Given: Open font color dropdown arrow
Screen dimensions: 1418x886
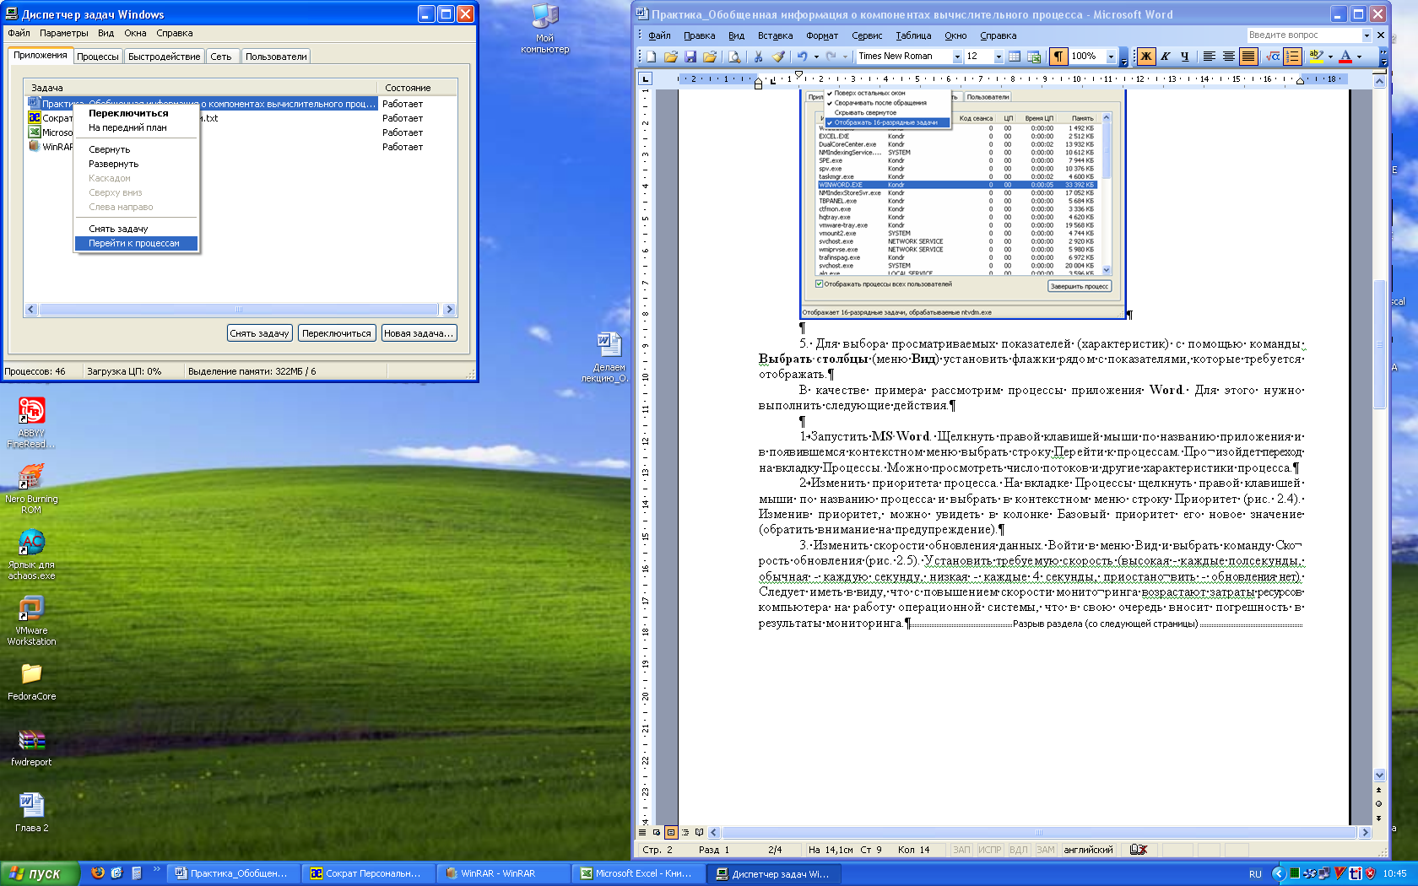Looking at the screenshot, I should pos(1359,57).
